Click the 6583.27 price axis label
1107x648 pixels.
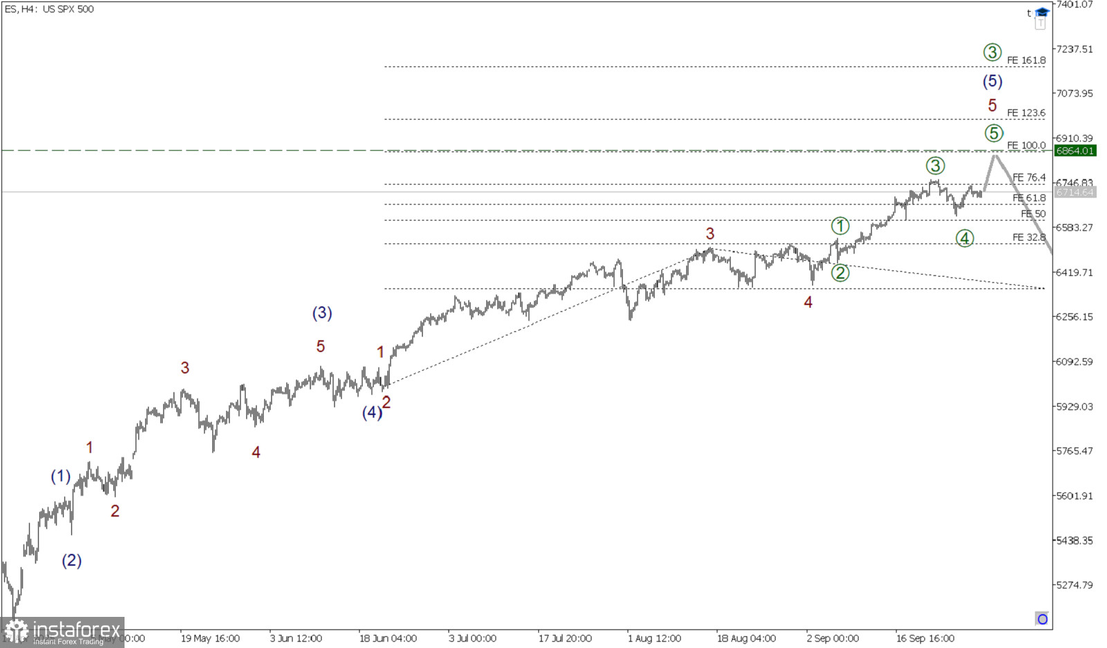click(x=1075, y=228)
